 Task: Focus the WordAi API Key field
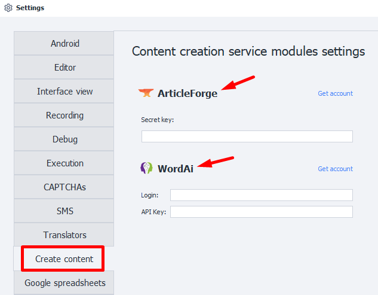pos(261,212)
